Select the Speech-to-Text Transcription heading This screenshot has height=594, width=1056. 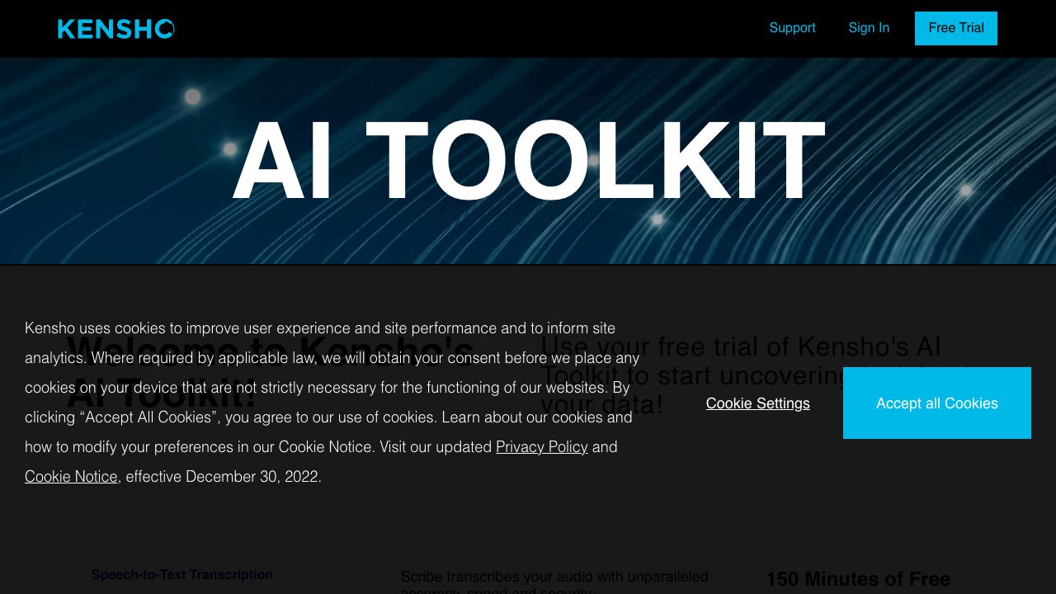tap(182, 575)
